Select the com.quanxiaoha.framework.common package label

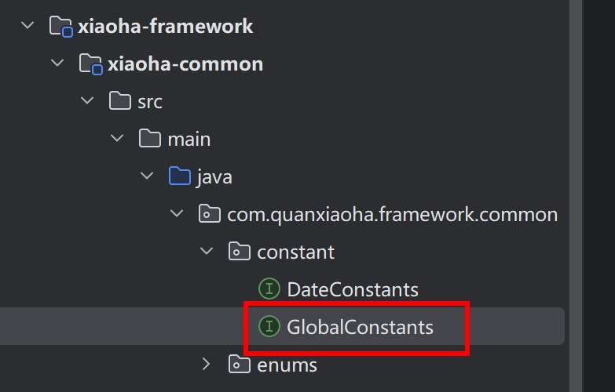point(392,214)
